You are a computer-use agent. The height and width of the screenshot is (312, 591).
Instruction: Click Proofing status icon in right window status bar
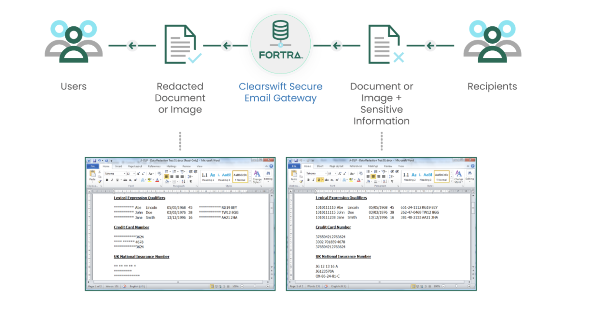(326, 286)
